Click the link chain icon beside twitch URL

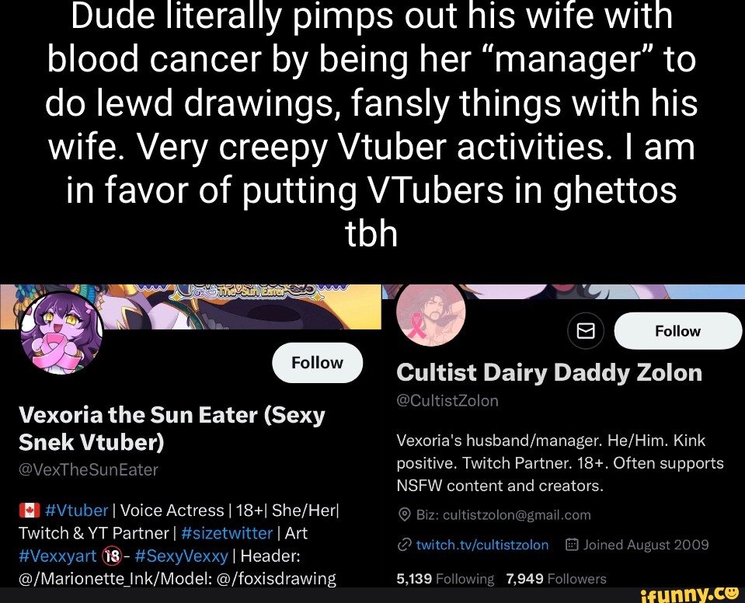click(x=404, y=545)
